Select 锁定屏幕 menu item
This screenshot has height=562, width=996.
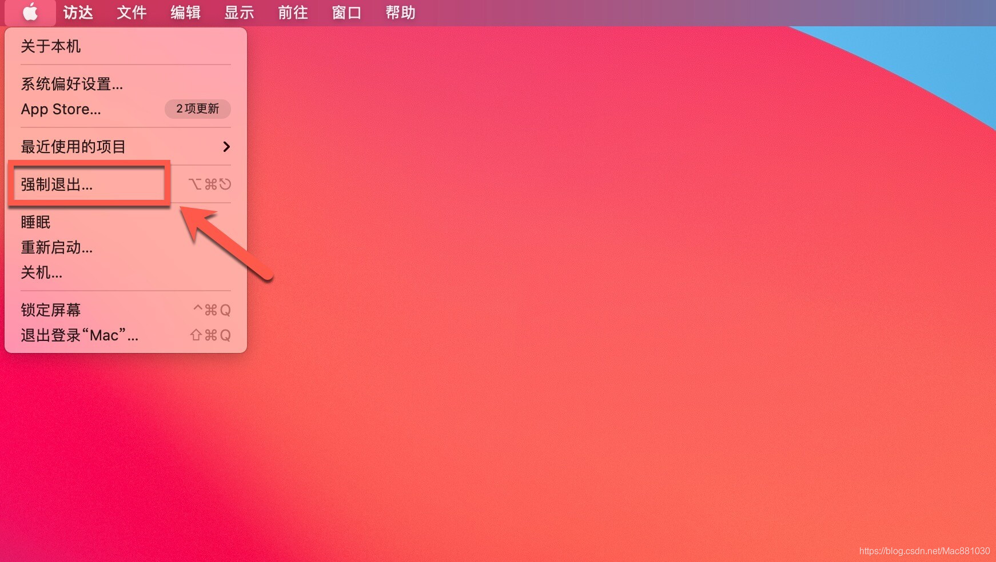point(126,310)
